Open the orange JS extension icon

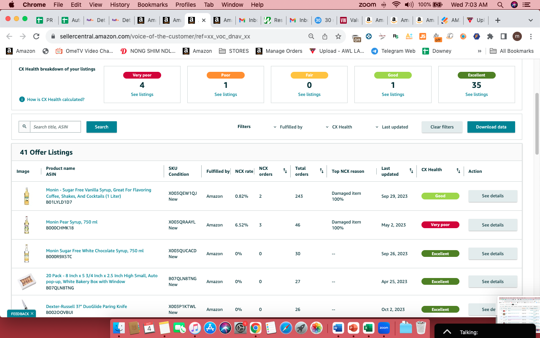(x=423, y=36)
